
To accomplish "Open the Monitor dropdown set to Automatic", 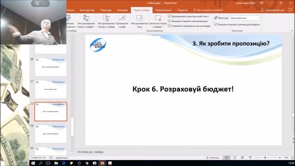I will pyautogui.click(x=246, y=18).
